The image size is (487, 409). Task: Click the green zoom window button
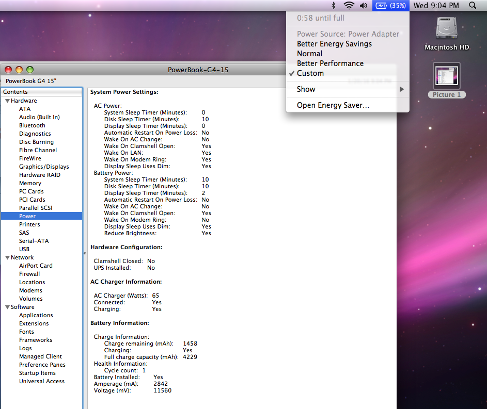[x=30, y=70]
